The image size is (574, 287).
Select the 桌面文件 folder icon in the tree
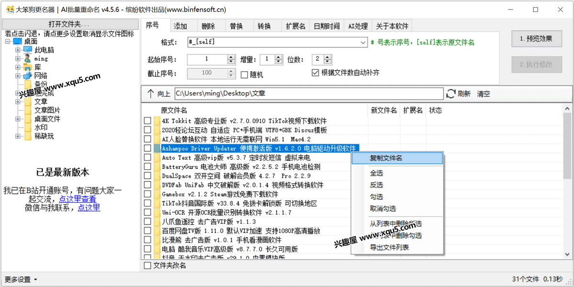[x=28, y=119]
